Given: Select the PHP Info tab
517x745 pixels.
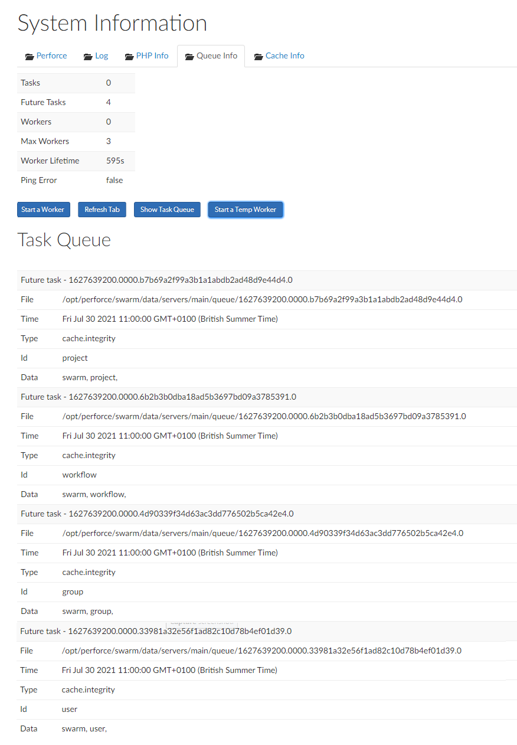Looking at the screenshot, I should [x=151, y=55].
